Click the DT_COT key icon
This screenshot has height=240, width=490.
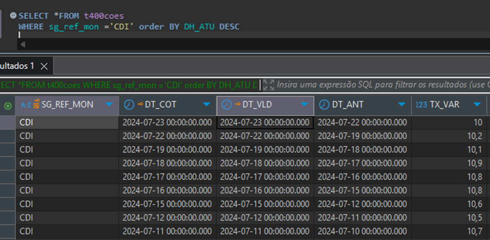[x=140, y=104]
